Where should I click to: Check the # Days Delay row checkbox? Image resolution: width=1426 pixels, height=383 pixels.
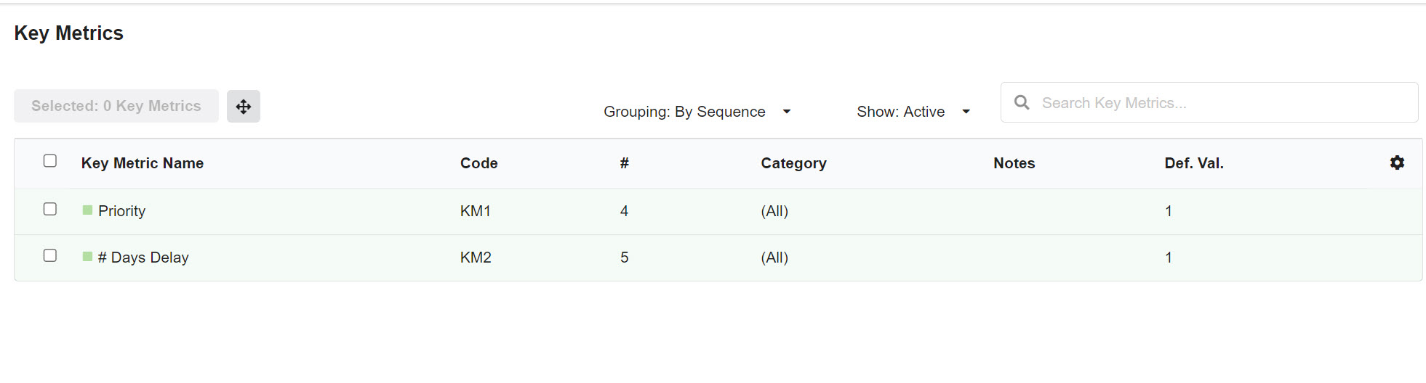(x=50, y=255)
